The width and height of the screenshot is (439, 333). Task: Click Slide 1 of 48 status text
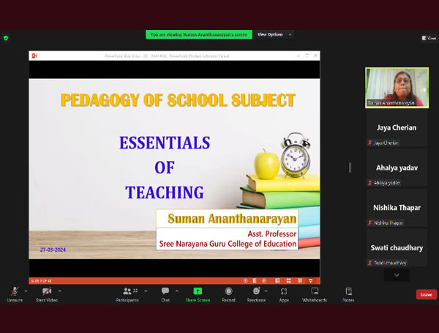coord(41,281)
